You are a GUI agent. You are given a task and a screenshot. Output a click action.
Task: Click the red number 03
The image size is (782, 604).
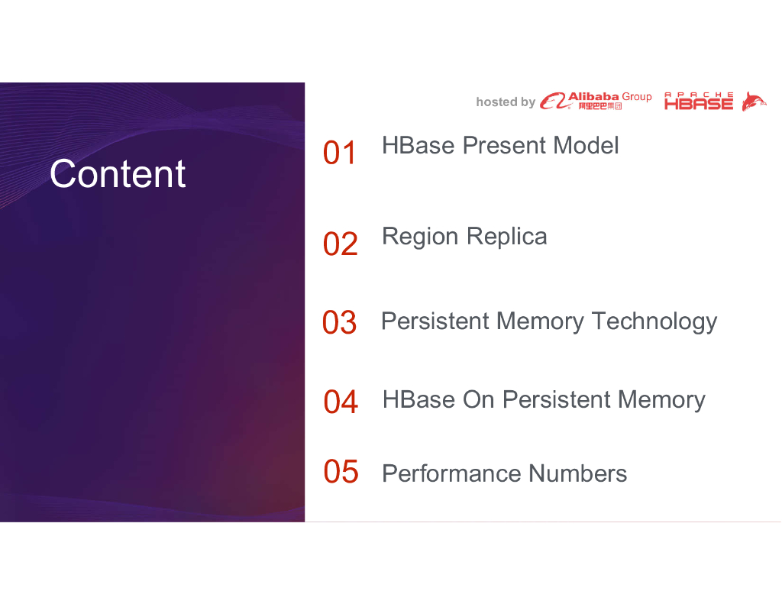tap(340, 322)
